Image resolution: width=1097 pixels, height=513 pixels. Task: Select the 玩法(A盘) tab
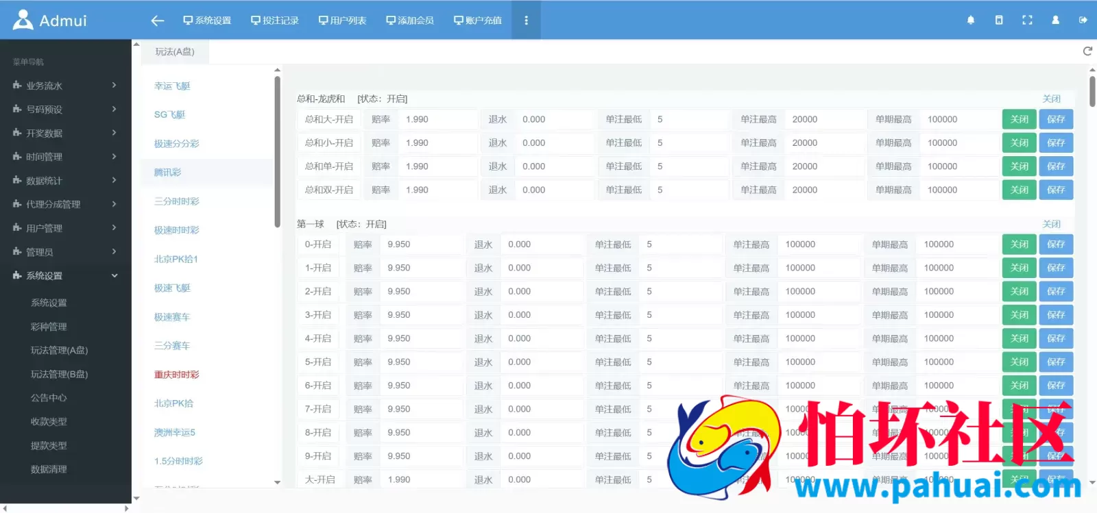pyautogui.click(x=175, y=51)
